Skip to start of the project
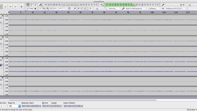 point(10,7)
